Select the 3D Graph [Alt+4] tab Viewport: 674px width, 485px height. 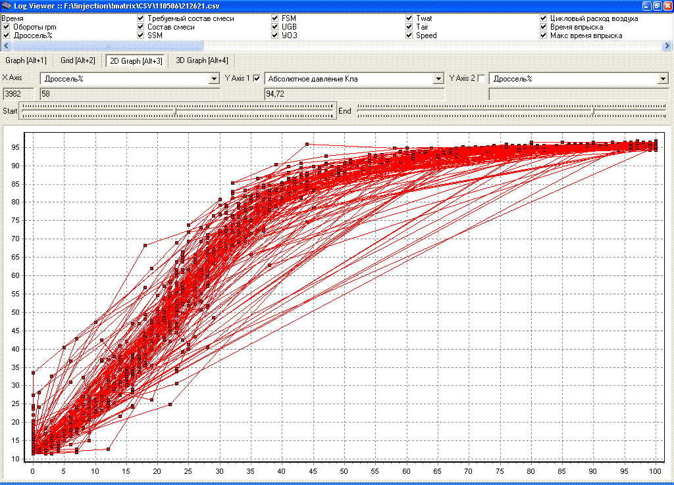[202, 60]
